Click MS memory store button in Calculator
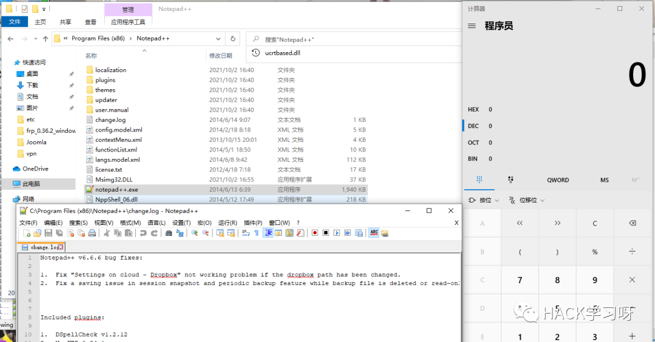The image size is (655, 342). [605, 180]
